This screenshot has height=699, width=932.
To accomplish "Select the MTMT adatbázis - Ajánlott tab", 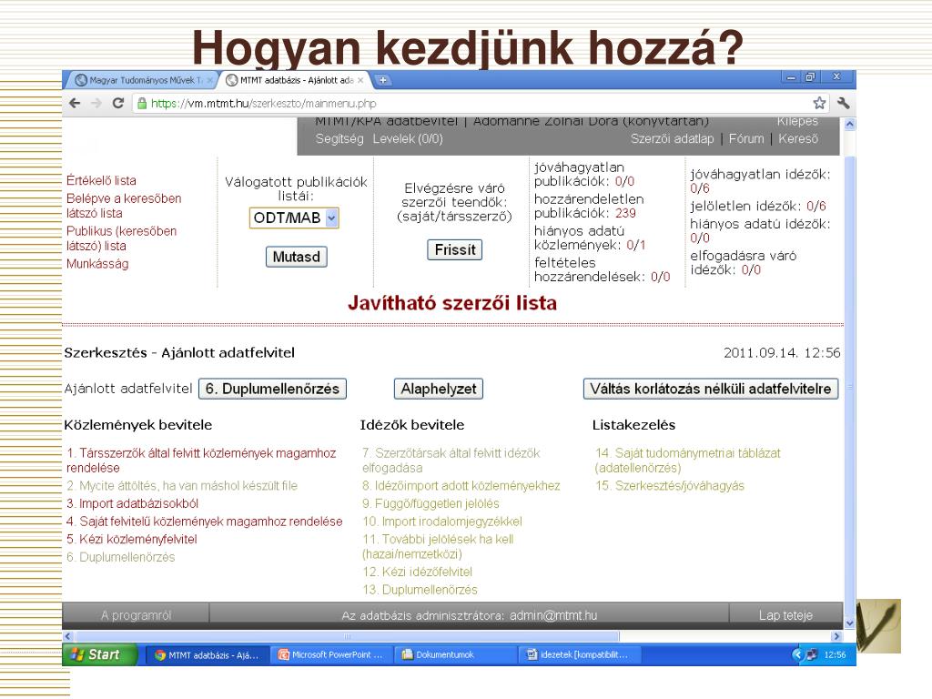I will 296,80.
